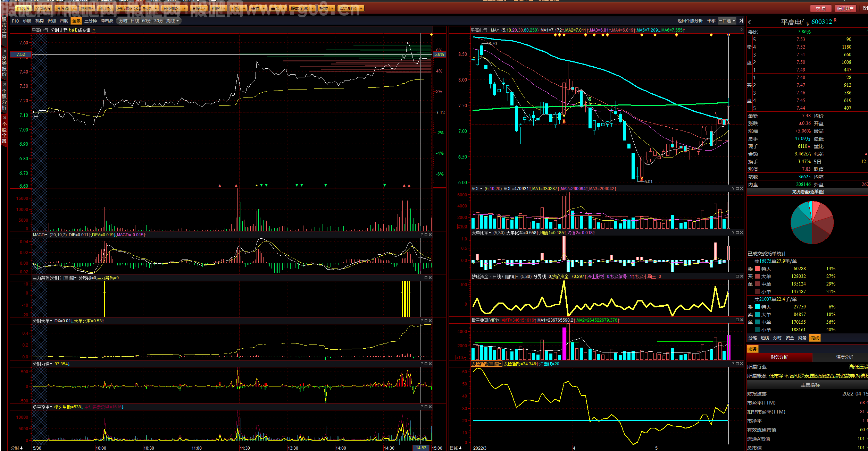
Task: Open help for the 多空能量 indicator
Action: [422, 407]
